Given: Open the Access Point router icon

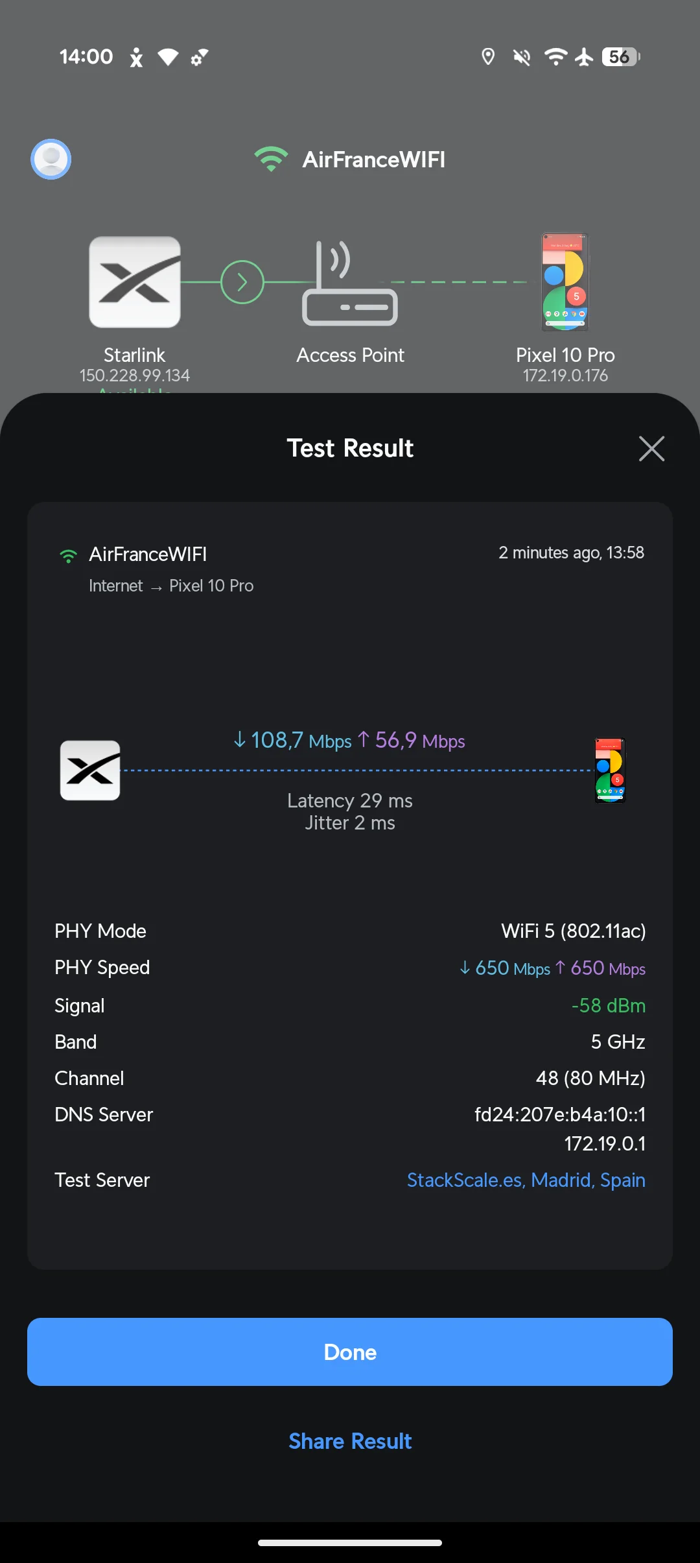Looking at the screenshot, I should click(350, 283).
